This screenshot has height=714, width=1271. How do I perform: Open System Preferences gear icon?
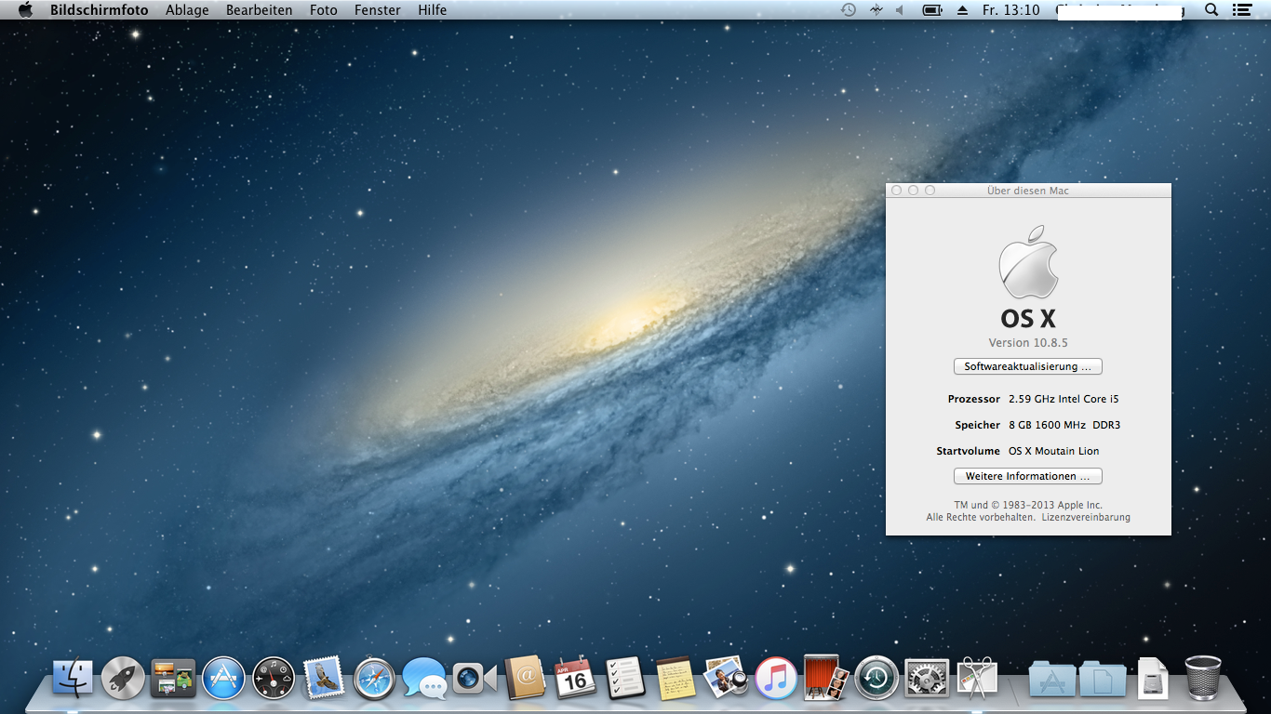tap(927, 678)
